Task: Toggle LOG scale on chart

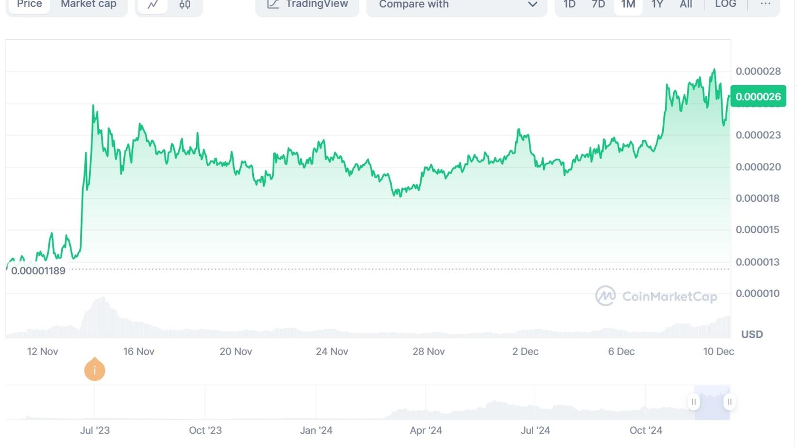Action: click(x=725, y=4)
